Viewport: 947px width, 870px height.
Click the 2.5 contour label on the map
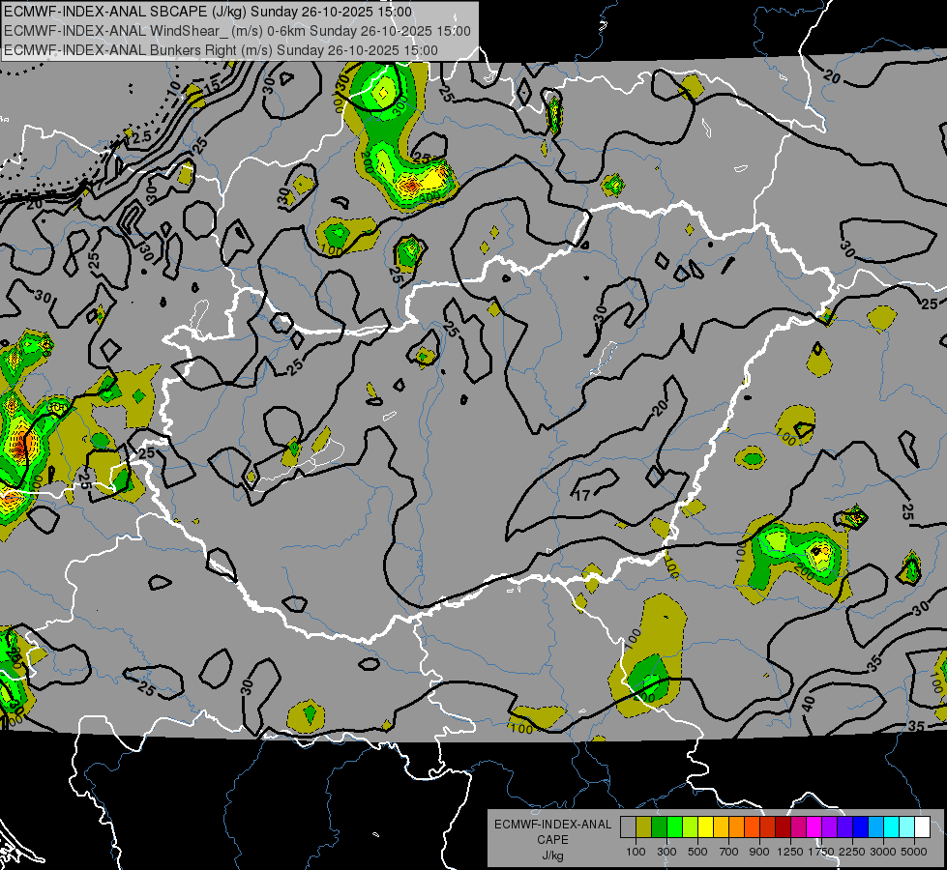coord(141,138)
